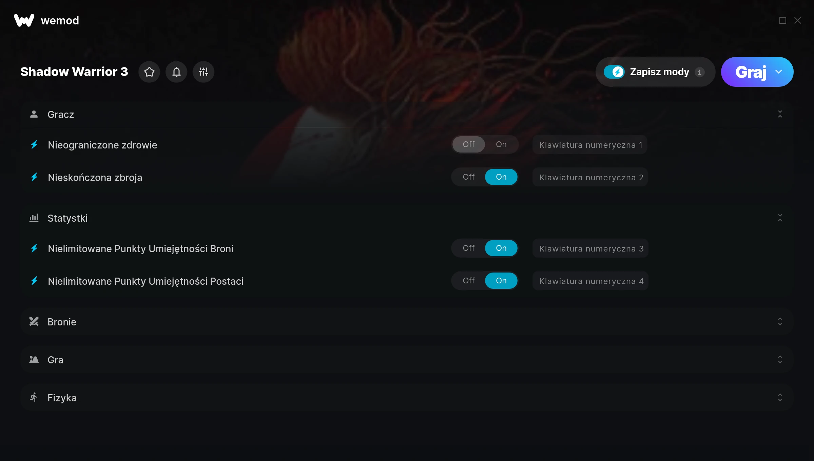This screenshot has width=814, height=461.
Task: Toggle the Zapisz mody switch
Action: (614, 72)
